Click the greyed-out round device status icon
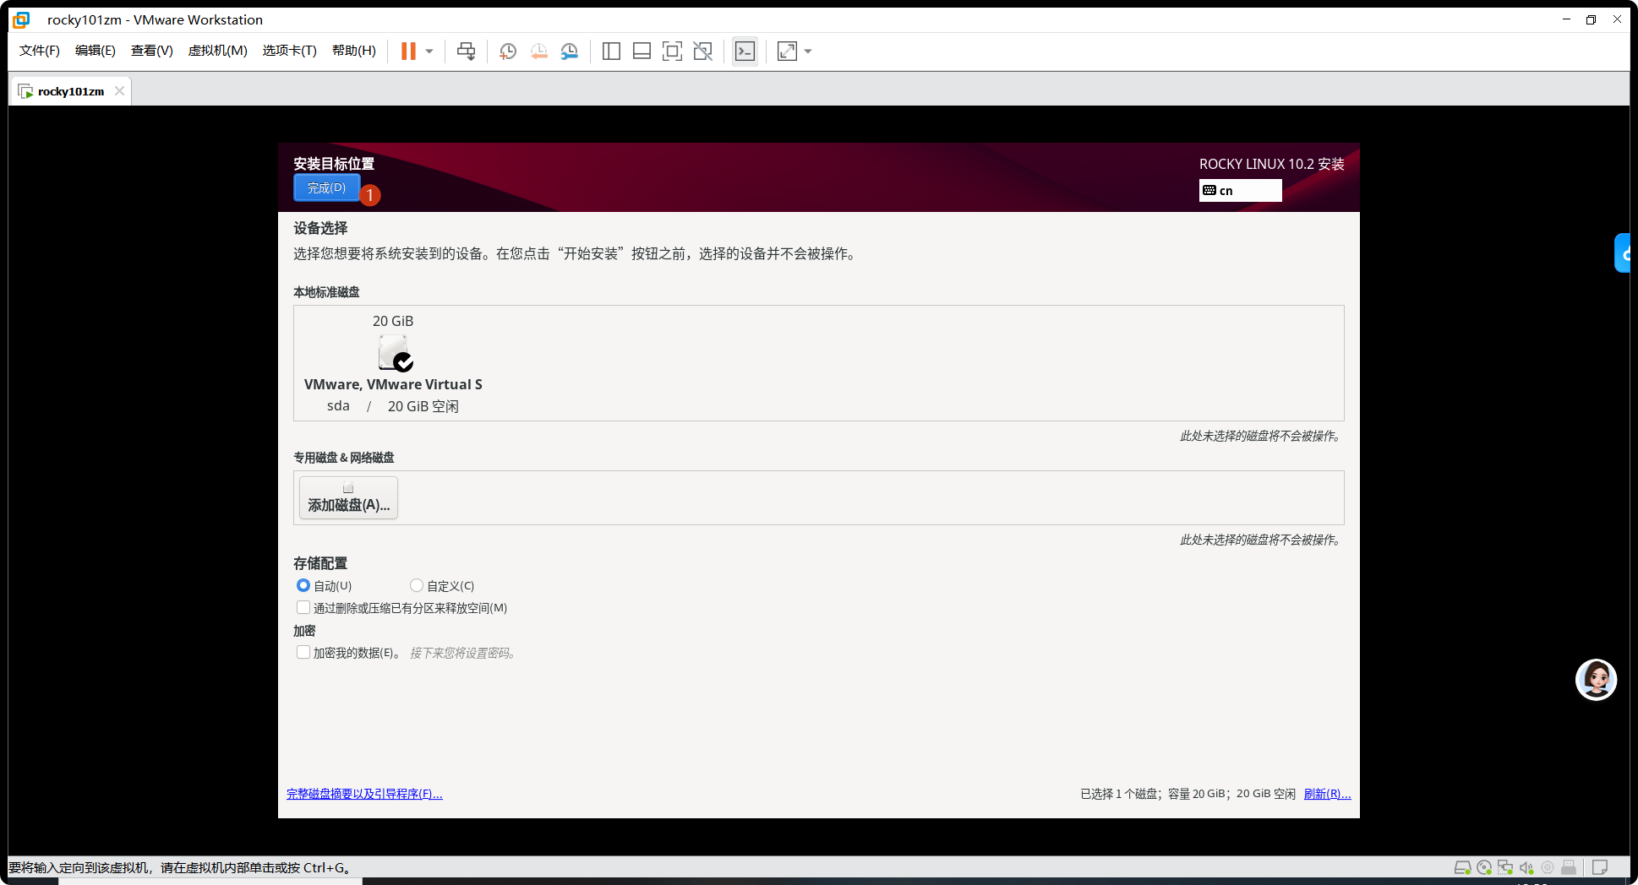The width and height of the screenshot is (1638, 885). pos(1548,867)
